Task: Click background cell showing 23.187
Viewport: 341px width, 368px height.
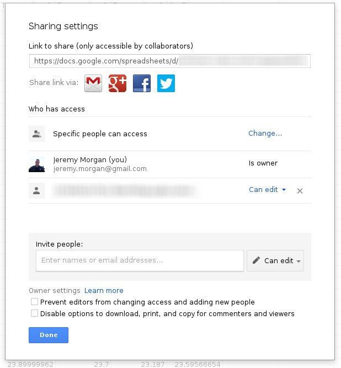Action: click(153, 364)
